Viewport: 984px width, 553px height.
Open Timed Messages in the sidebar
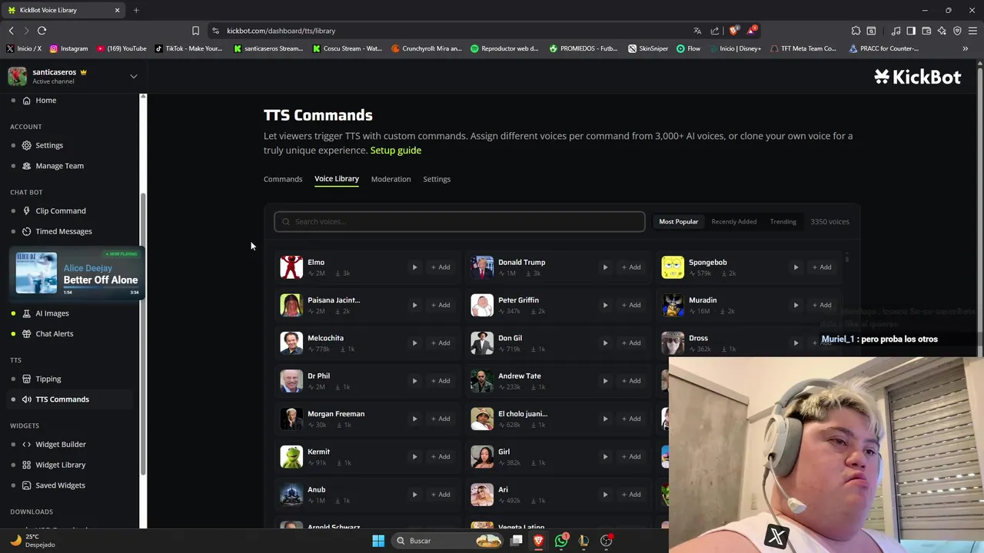coord(64,231)
